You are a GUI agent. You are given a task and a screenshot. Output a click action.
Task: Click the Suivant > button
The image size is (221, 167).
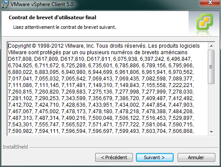pos(155,157)
